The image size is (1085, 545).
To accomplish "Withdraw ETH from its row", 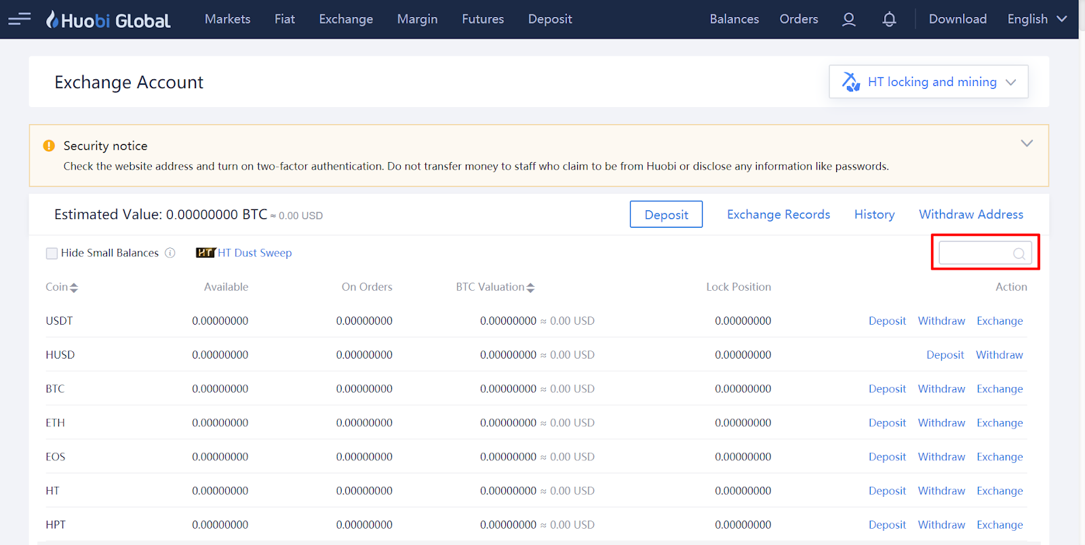I will (x=941, y=422).
